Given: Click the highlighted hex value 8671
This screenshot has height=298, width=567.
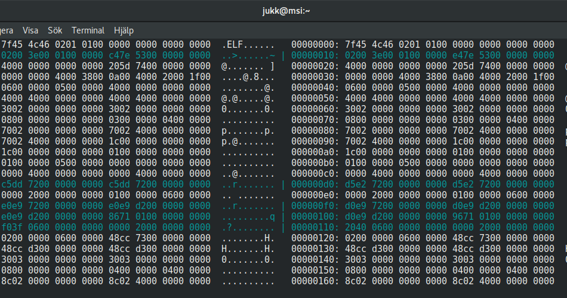Looking at the screenshot, I should (x=119, y=217).
